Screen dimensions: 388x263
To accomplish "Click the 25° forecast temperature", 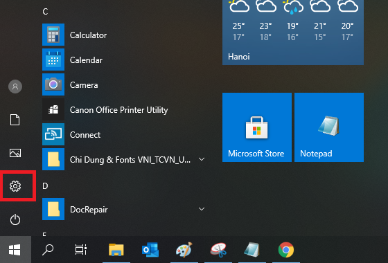I will [x=238, y=26].
